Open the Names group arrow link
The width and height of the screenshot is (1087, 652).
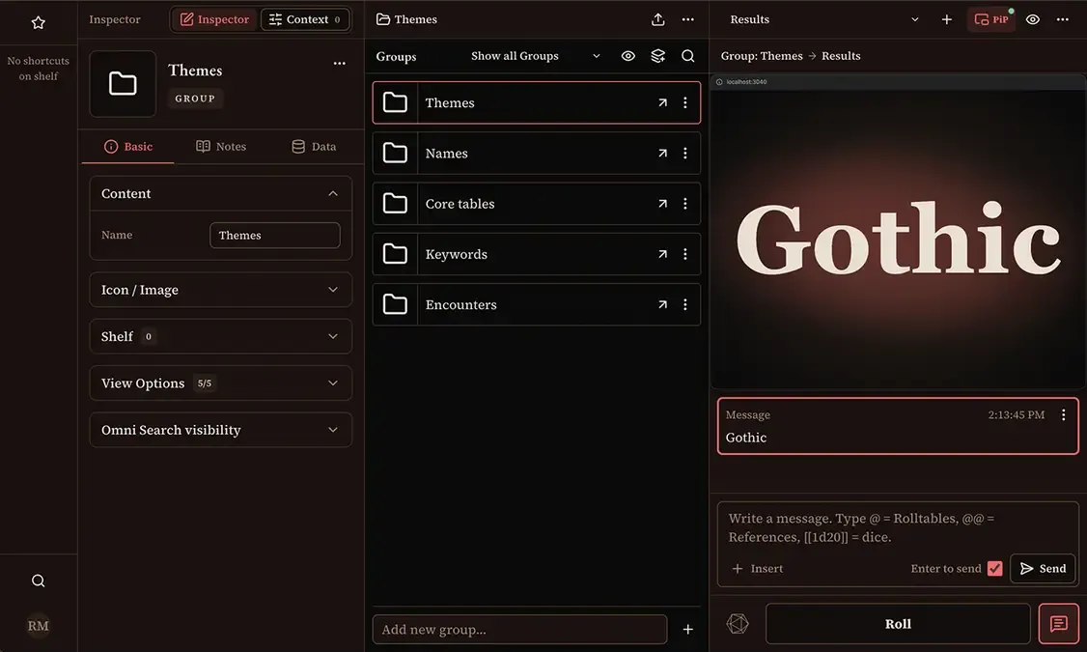click(663, 154)
